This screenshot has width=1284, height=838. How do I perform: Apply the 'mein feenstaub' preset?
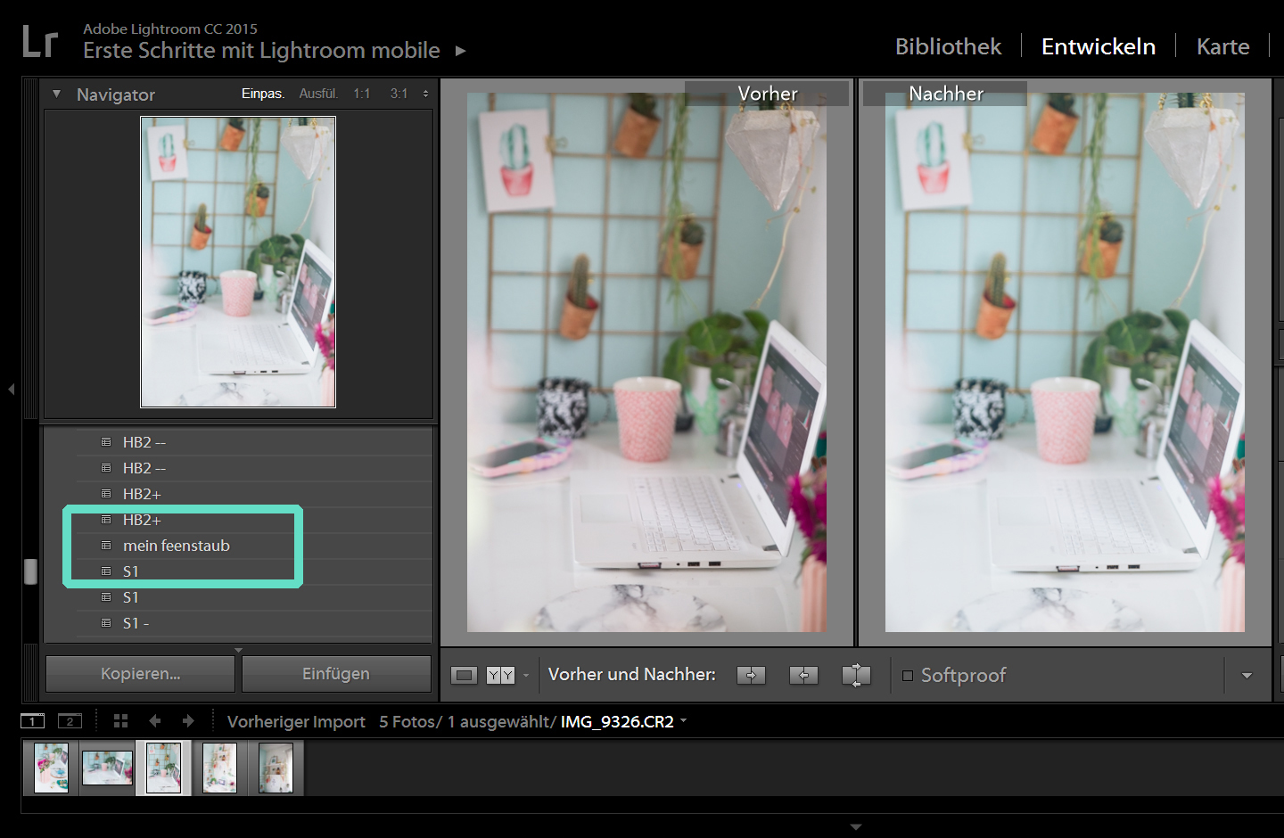point(177,546)
